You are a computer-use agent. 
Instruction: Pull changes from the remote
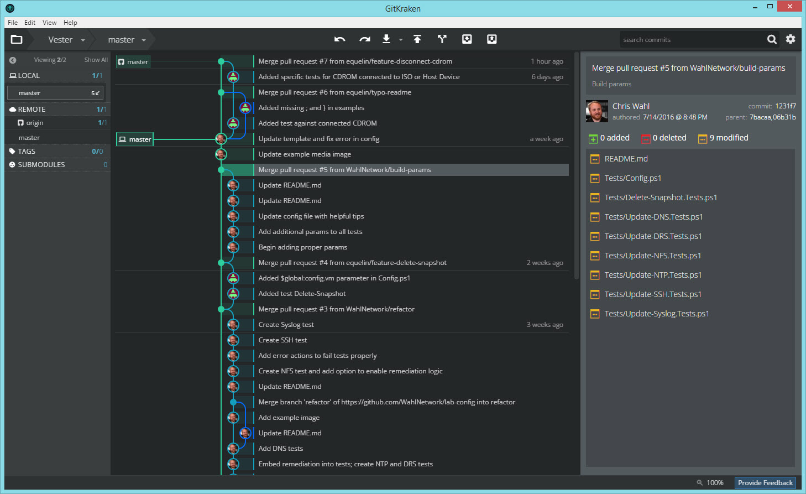click(x=386, y=39)
